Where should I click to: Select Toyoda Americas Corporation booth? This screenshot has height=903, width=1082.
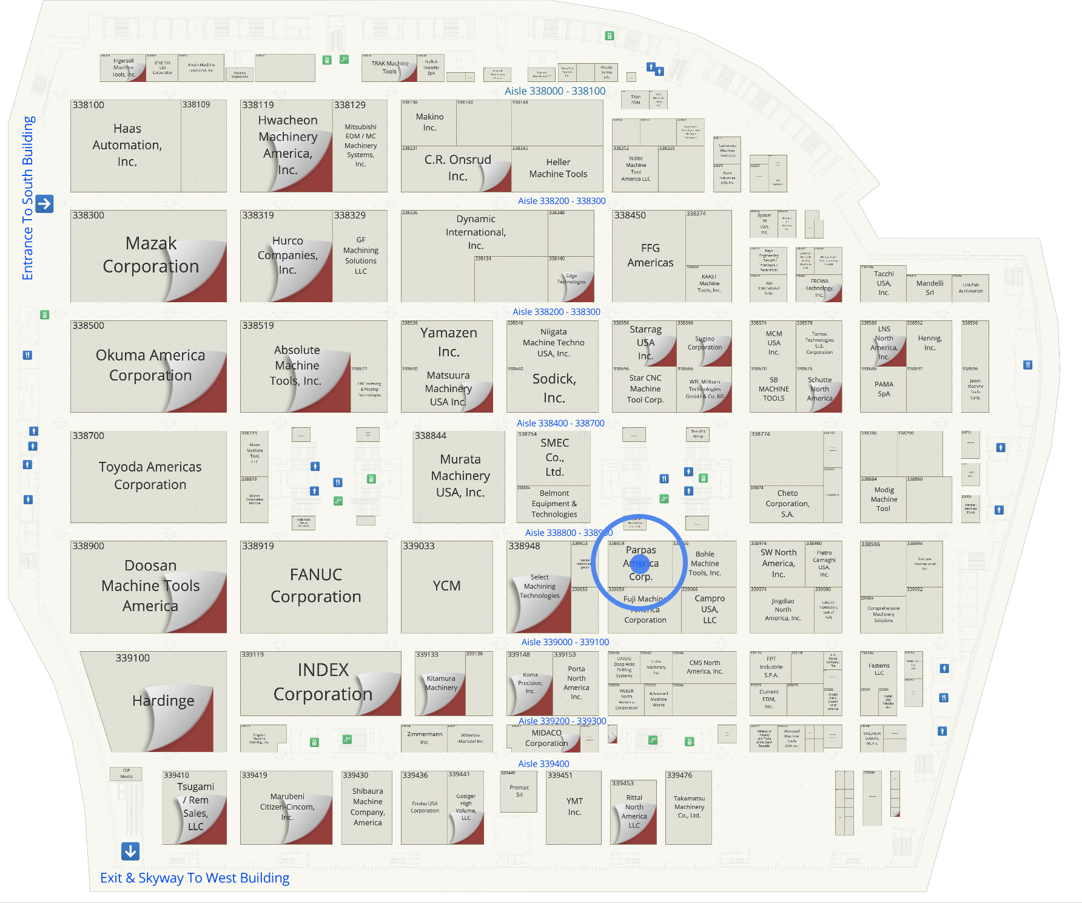pos(149,477)
